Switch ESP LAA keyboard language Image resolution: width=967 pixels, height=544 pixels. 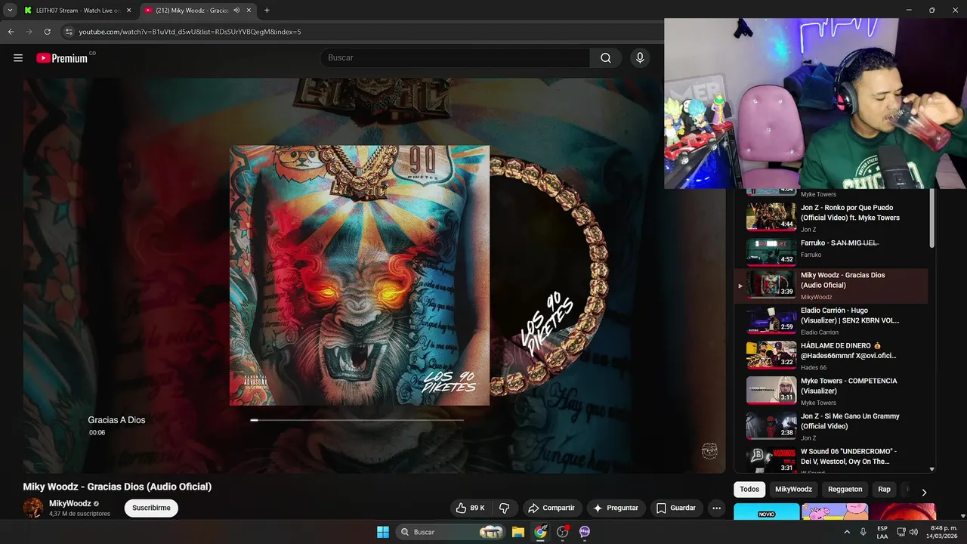[x=882, y=532]
